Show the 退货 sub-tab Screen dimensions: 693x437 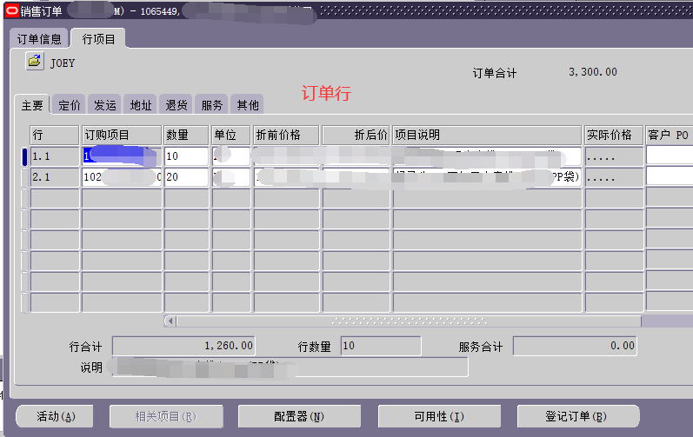[x=177, y=105]
